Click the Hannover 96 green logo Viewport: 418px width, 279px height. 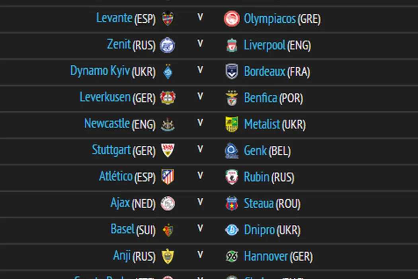[232, 256]
